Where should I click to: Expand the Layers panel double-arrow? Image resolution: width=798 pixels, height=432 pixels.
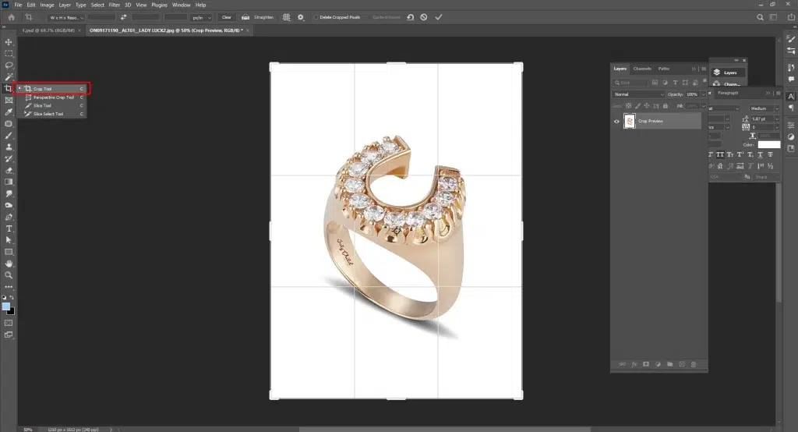click(x=693, y=69)
